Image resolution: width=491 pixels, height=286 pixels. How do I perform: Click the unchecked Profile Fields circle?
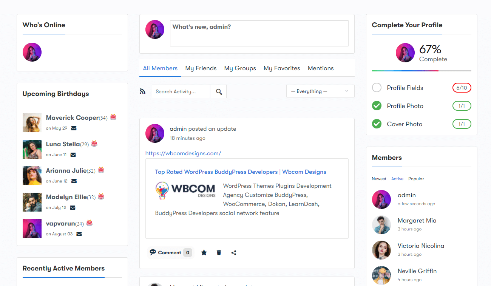[377, 88]
